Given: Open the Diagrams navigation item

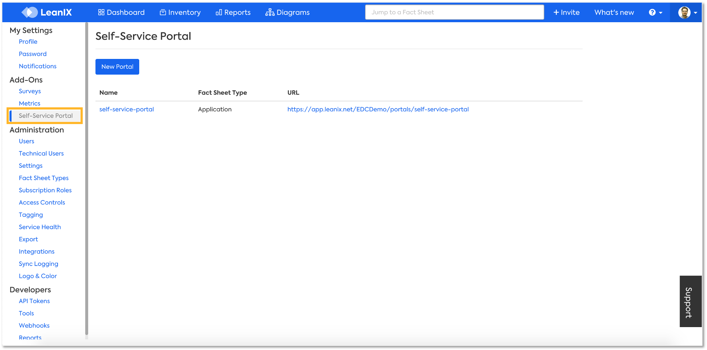Looking at the screenshot, I should pyautogui.click(x=288, y=12).
